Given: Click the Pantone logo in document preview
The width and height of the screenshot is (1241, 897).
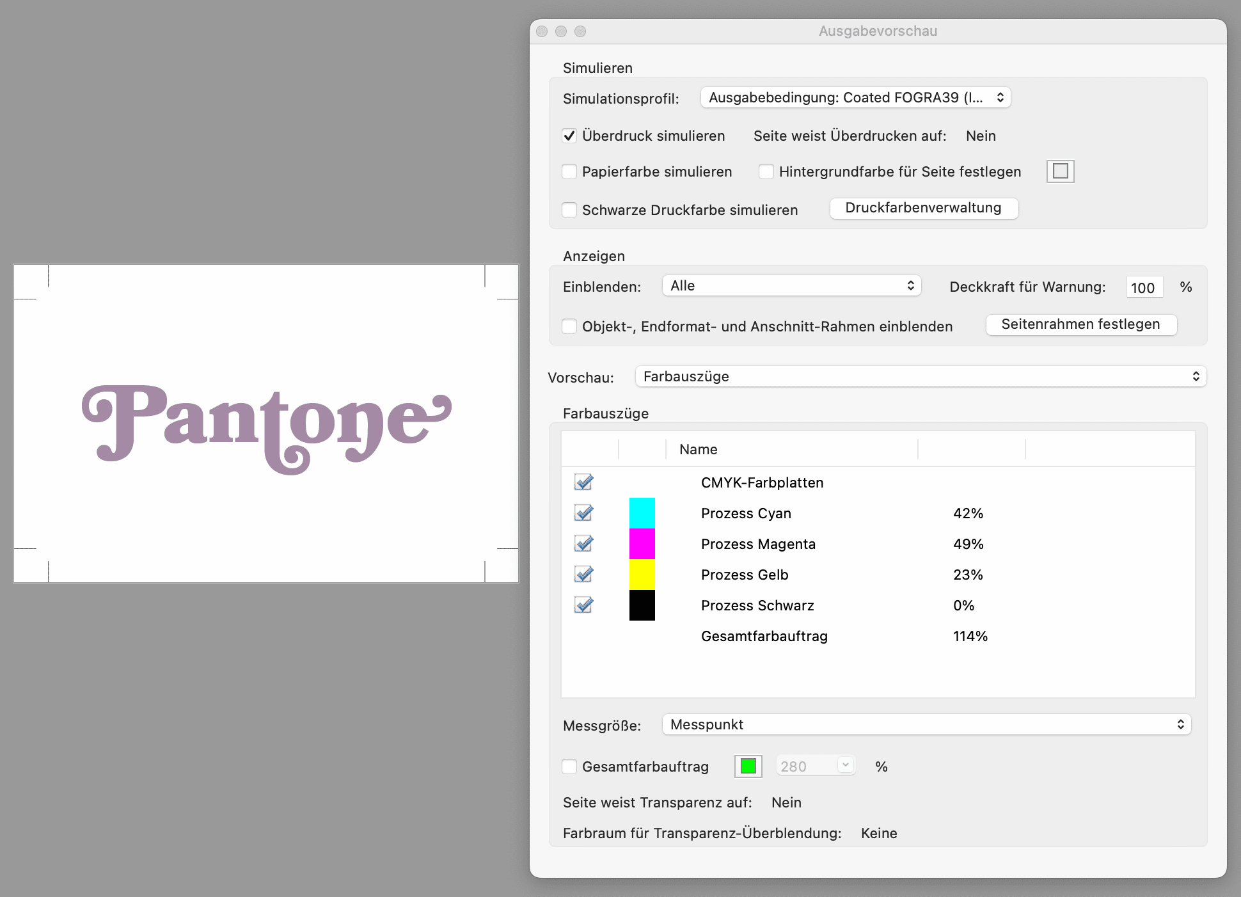Looking at the screenshot, I should 267,429.
